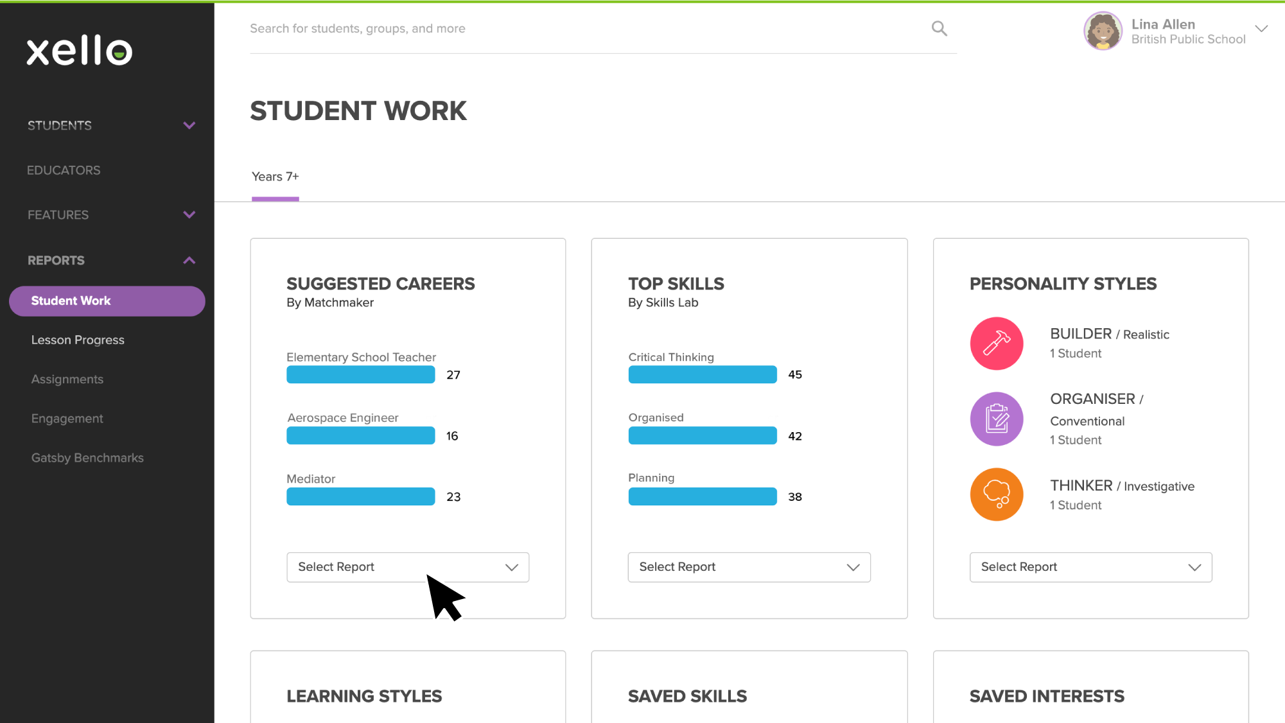This screenshot has width=1285, height=723.
Task: Click the Critical Thinking progress bar
Action: point(702,374)
